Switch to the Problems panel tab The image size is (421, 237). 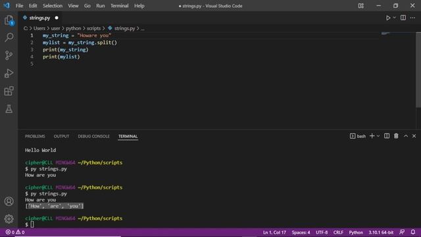point(35,136)
